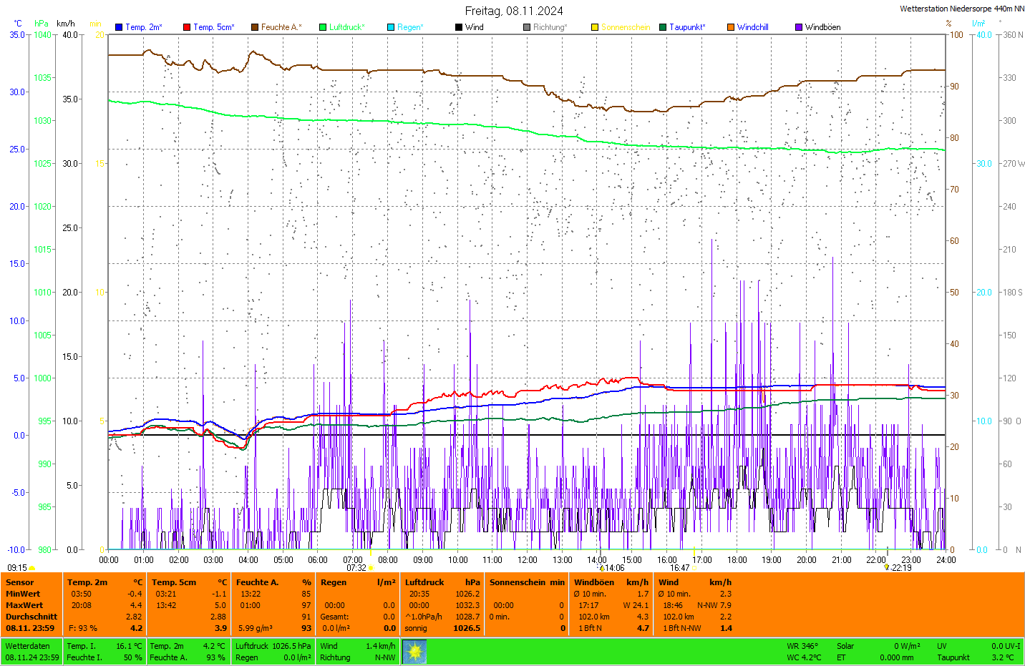This screenshot has height=666, width=1025.
Task: Click the moon marker at 14:06
Action: pos(602,568)
